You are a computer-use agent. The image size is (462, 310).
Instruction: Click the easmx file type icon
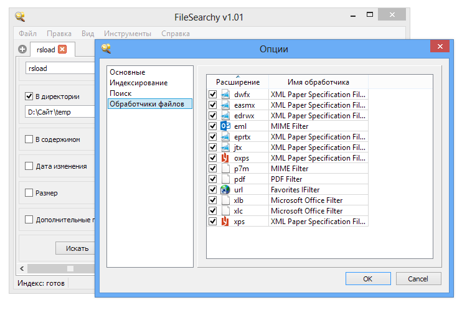click(225, 105)
